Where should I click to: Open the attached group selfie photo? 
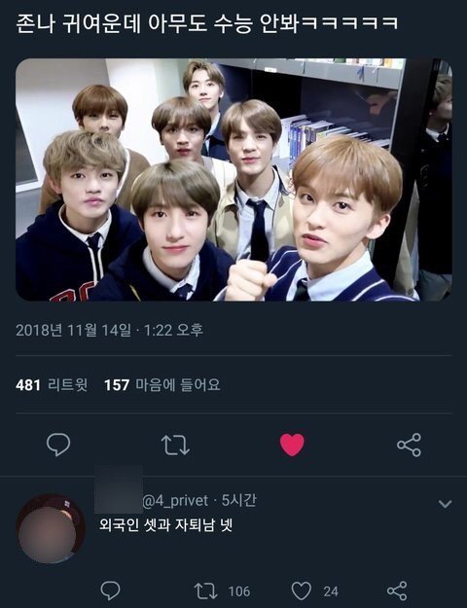tap(233, 180)
